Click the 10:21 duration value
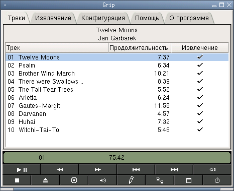This screenshot has width=234, height=191. pos(162,74)
